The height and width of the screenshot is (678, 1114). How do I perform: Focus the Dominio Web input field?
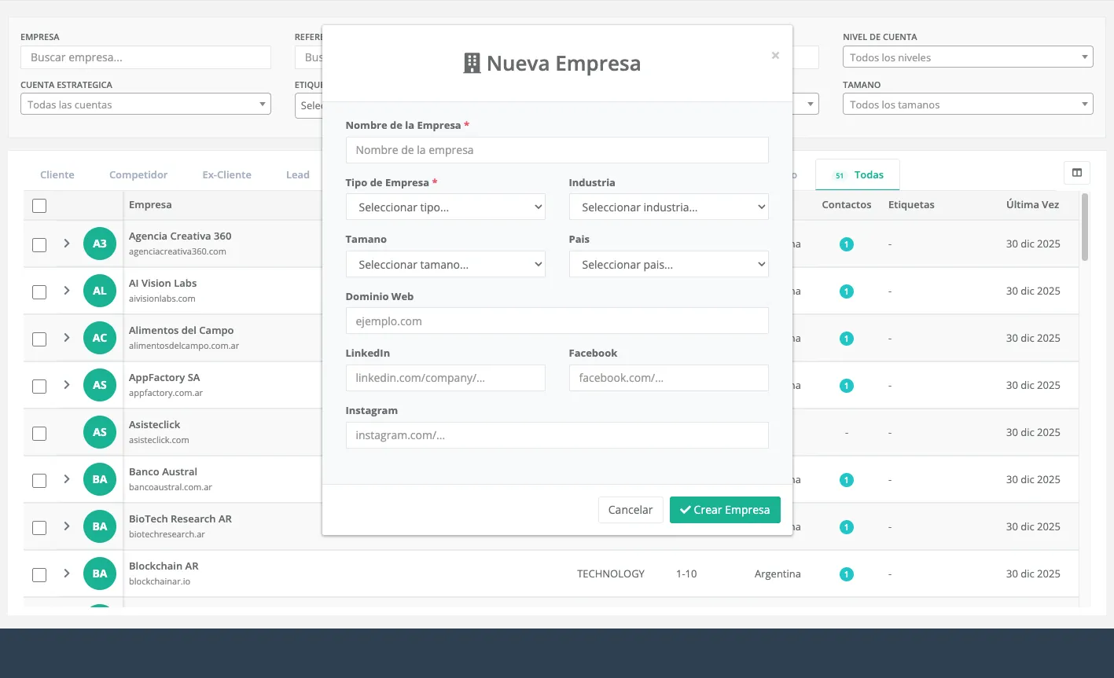557,321
